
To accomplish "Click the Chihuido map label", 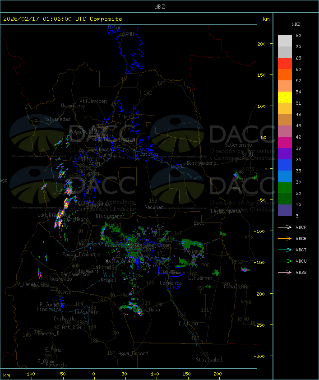I will [65, 319].
